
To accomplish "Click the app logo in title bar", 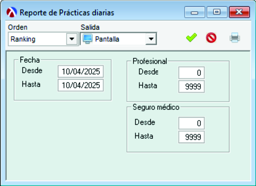I will click(x=12, y=12).
